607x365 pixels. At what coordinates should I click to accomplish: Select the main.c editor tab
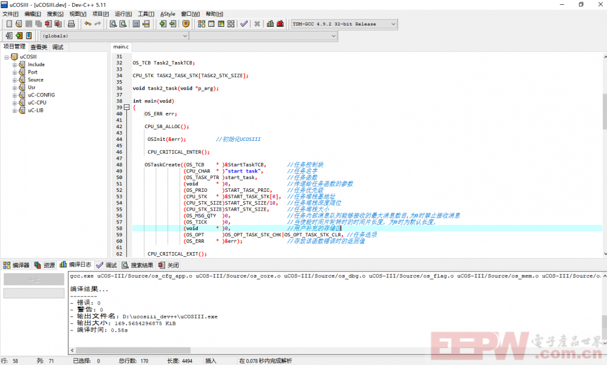(121, 47)
